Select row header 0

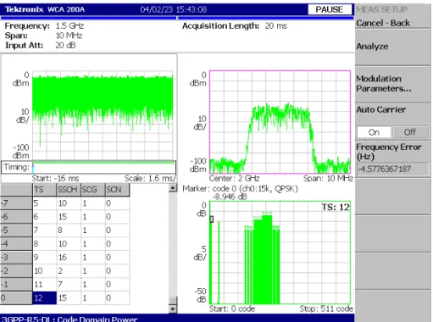[16, 297]
